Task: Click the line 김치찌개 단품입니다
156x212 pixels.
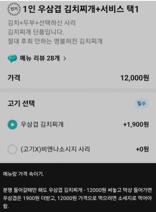Action: tap(36, 32)
